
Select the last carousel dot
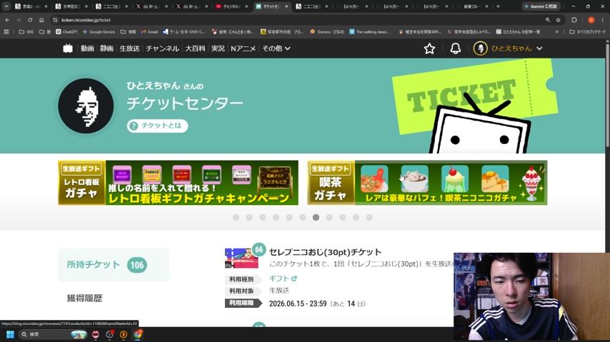tap(369, 217)
